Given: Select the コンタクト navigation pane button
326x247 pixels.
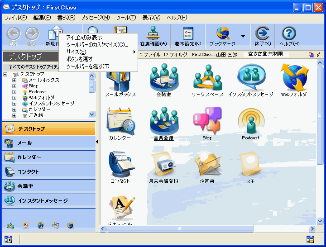Looking at the screenshot, I should coord(48,171).
